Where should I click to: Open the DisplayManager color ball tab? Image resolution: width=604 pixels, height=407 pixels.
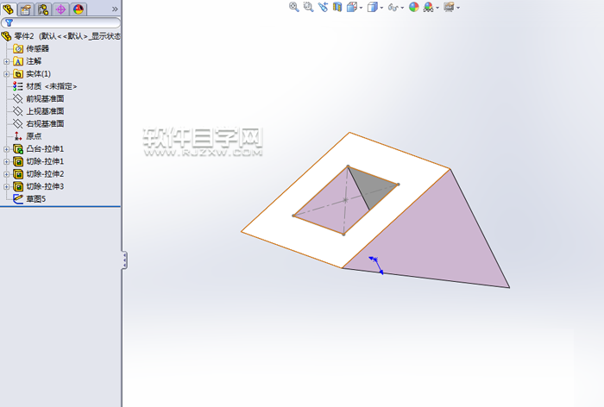[79, 9]
